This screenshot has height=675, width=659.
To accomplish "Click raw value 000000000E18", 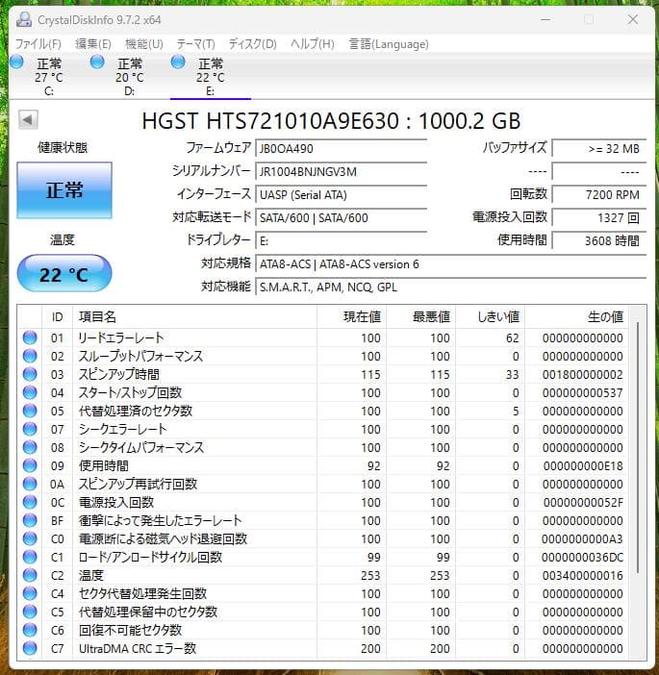I will tap(583, 465).
